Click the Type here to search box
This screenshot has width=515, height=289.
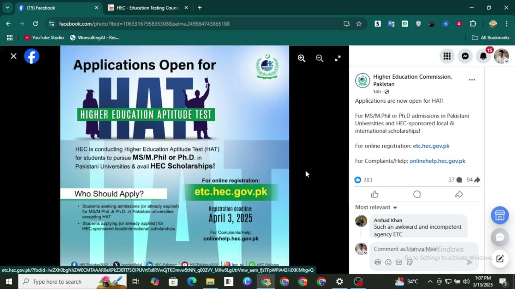click(72, 282)
